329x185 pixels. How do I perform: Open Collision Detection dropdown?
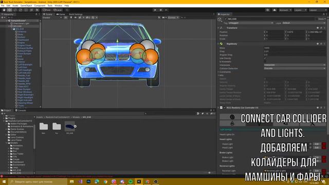coord(295,68)
